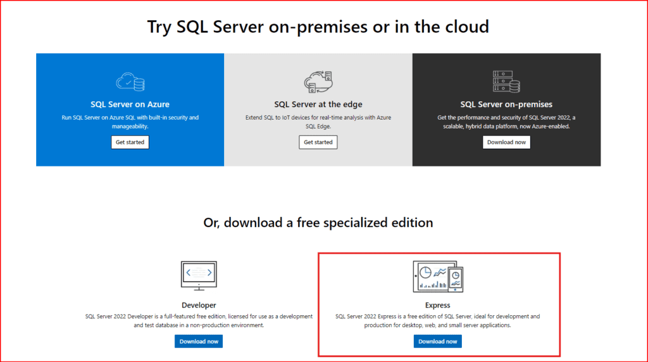Click the Azure SQL Edge description text

point(318,122)
